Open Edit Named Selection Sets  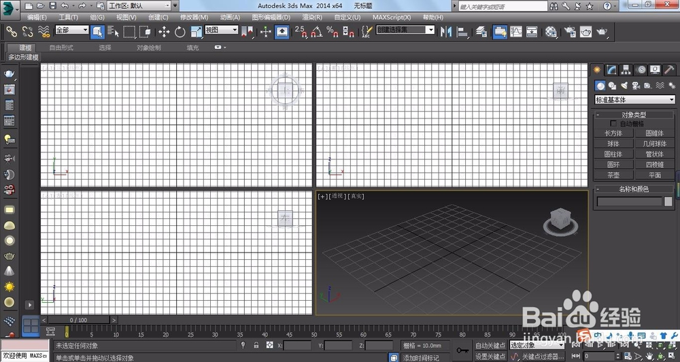pos(367,32)
